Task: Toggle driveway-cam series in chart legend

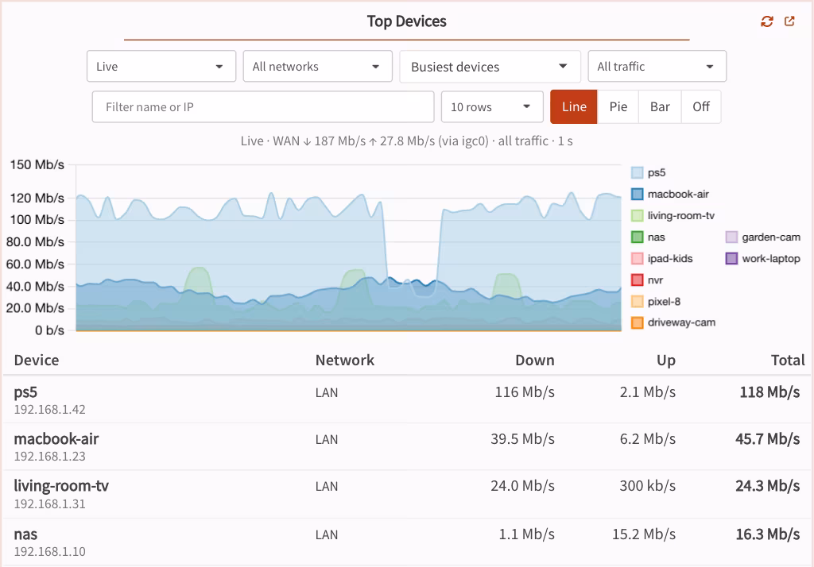Action: tap(673, 322)
